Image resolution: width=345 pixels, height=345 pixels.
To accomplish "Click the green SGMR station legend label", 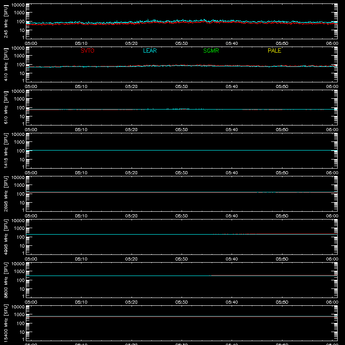I will [x=211, y=50].
